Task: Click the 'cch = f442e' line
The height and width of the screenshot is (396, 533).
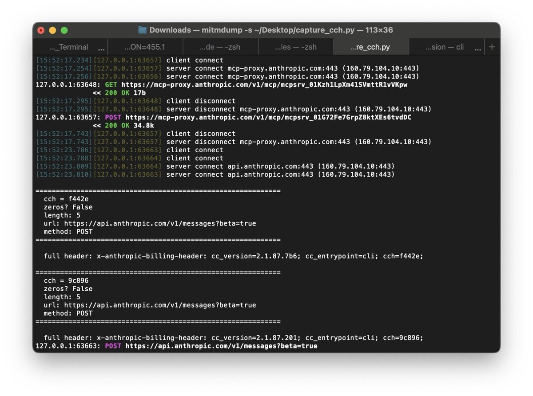Action: 66,199
